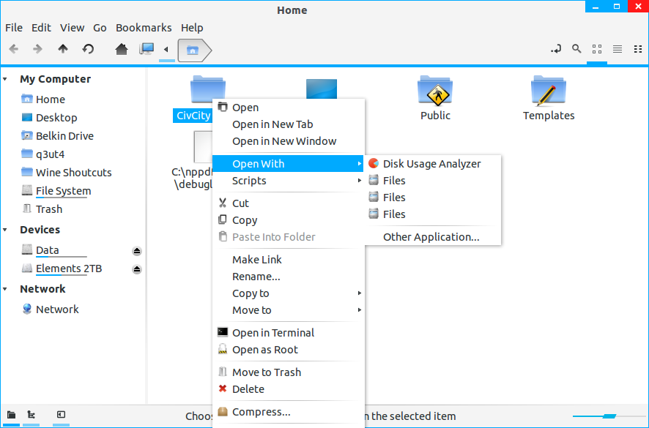Screen dimensions: 649x428
Task: Click the Up (parent folder) arrow
Action: (x=63, y=49)
